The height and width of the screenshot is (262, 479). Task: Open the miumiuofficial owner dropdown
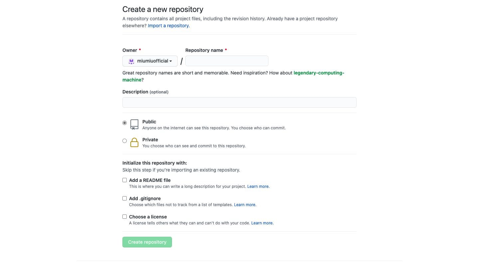[x=150, y=61]
